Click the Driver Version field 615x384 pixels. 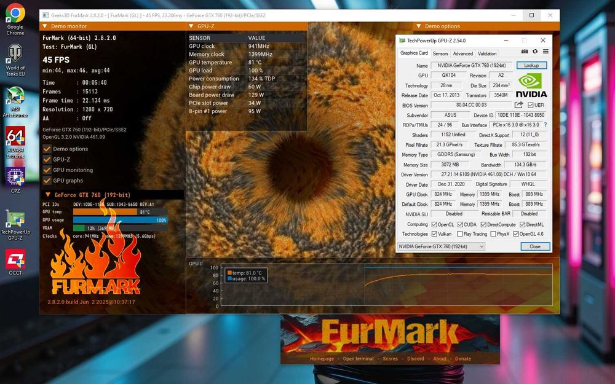tap(489, 174)
